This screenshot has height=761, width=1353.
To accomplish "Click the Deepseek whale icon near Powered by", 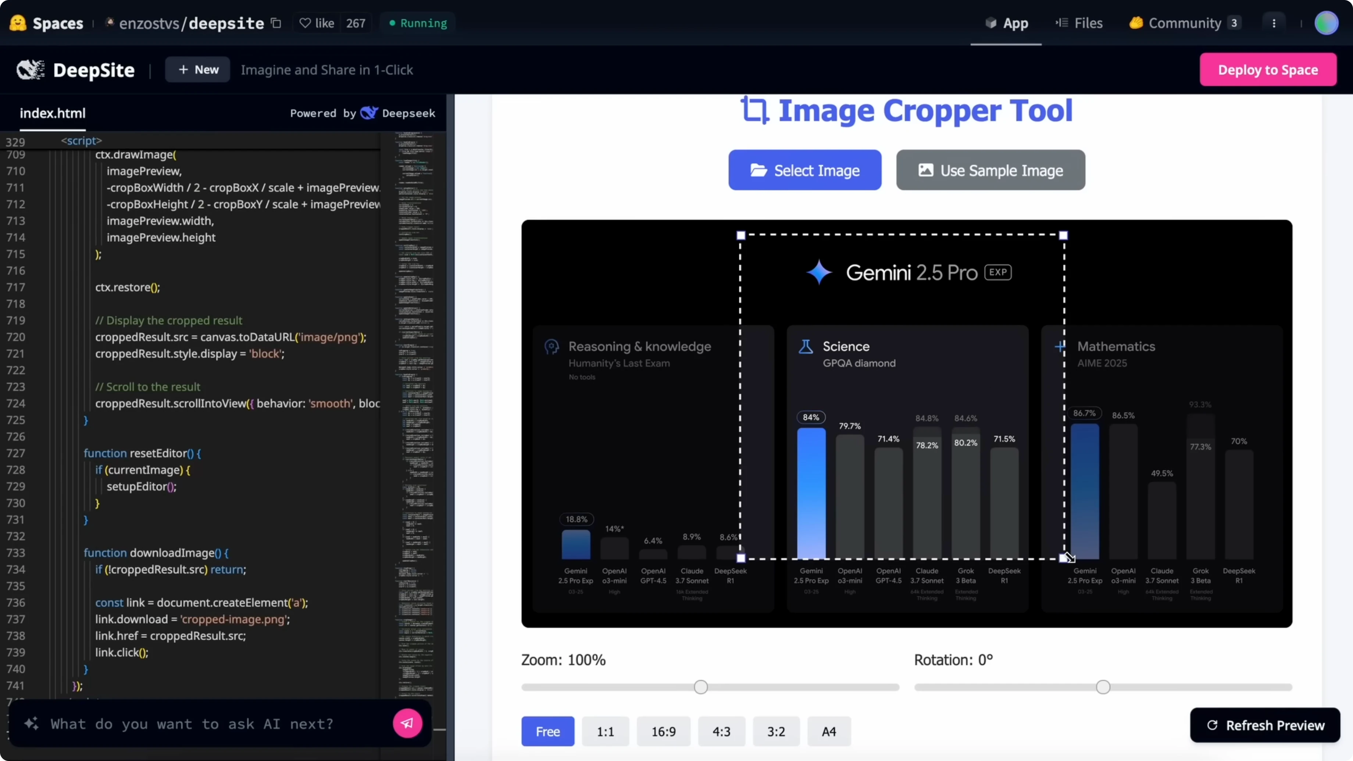I will click(x=369, y=113).
